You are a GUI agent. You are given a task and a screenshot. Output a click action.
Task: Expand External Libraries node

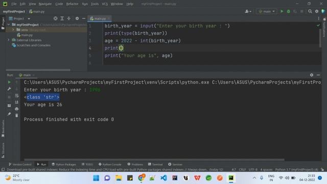tap(9, 40)
